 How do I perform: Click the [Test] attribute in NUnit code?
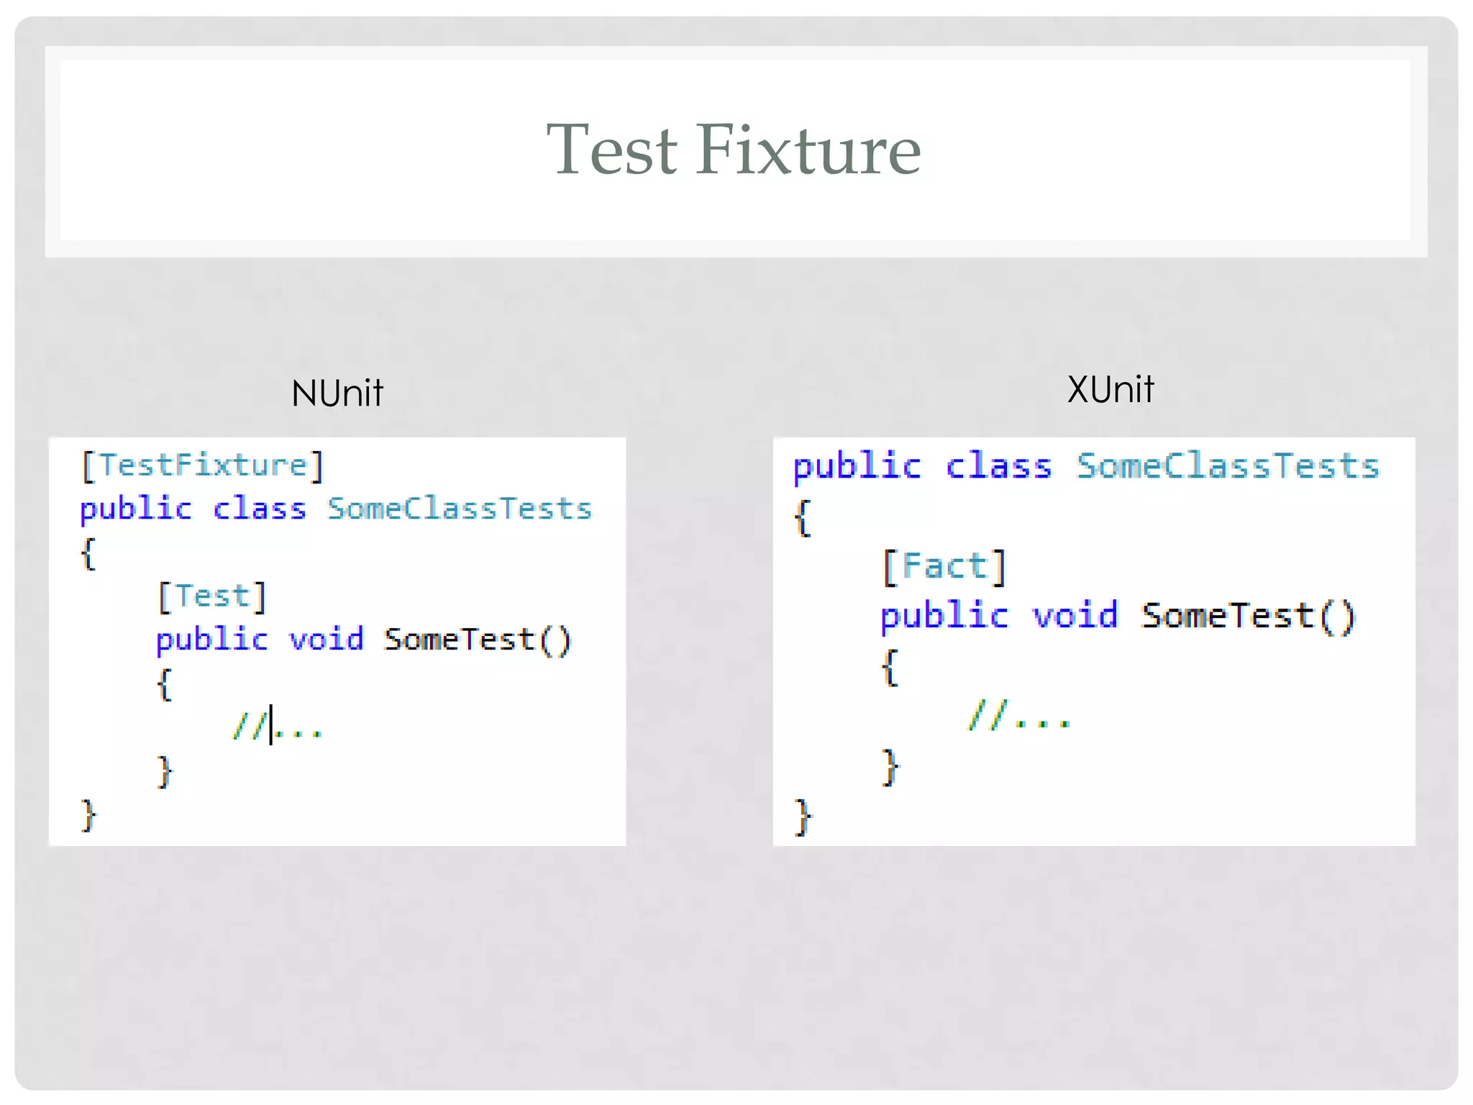pos(212,596)
